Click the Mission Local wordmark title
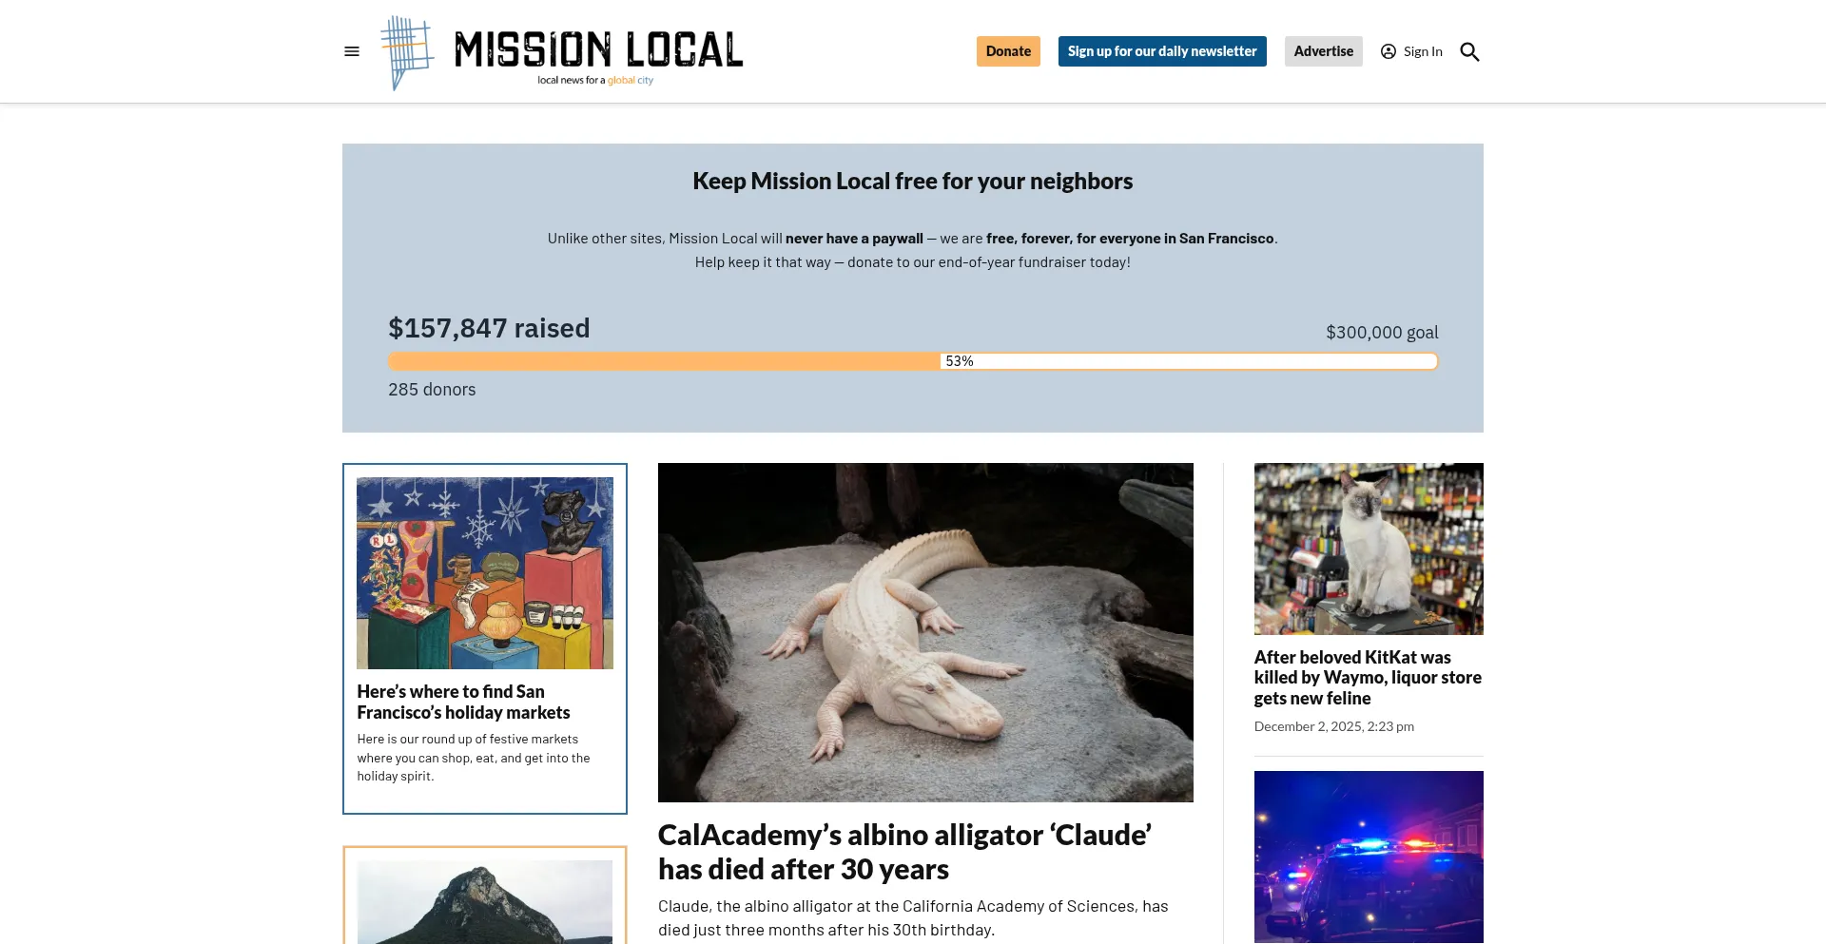 coord(598,49)
